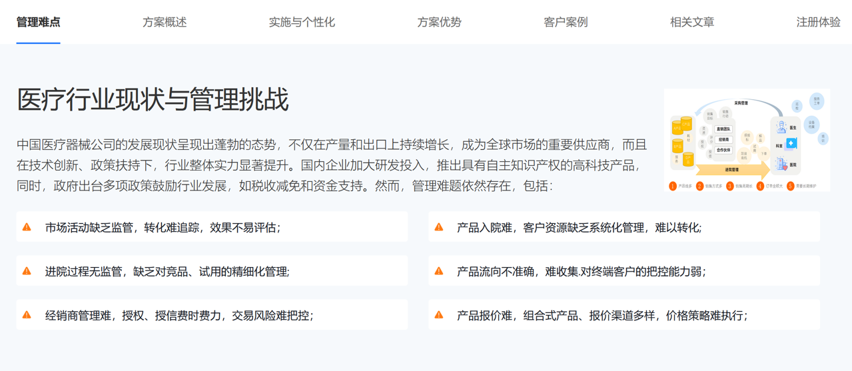The height and width of the screenshot is (371, 852).
Task: Go to the 方案优势 tab
Action: [439, 22]
